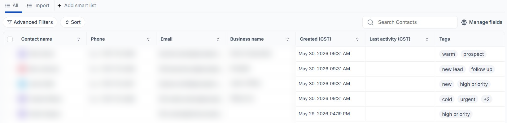Click the high priority tag beside new
Image resolution: width=507 pixels, height=123 pixels.
pyautogui.click(x=474, y=84)
